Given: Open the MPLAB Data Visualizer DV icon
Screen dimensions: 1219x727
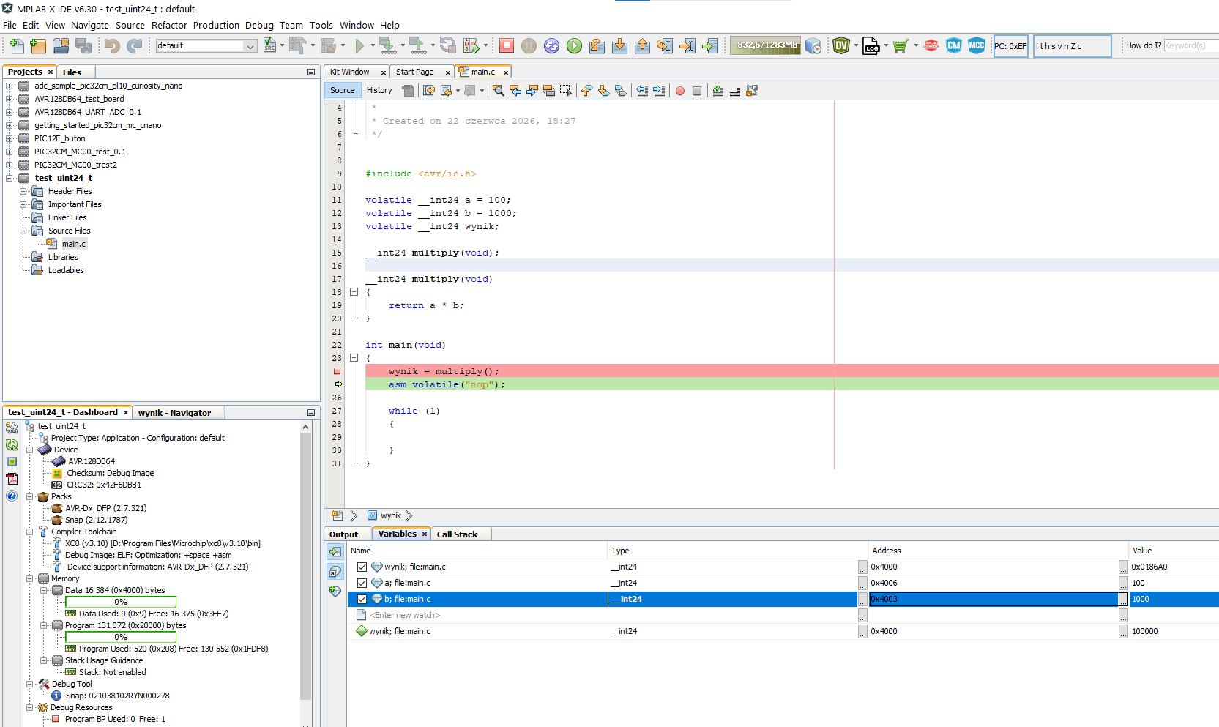Looking at the screenshot, I should point(841,45).
